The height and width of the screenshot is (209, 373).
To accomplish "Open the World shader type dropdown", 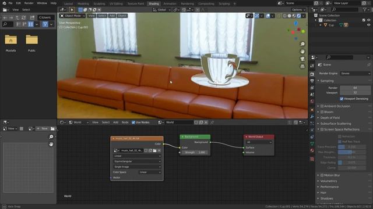I will pos(79,122).
